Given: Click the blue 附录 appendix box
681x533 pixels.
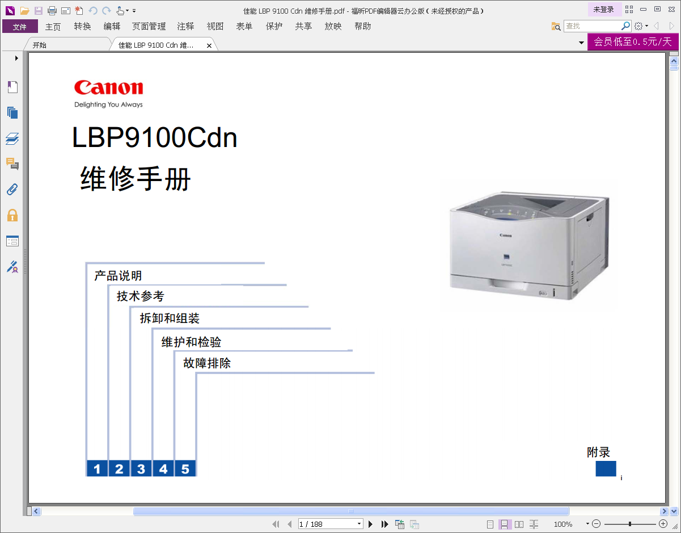Looking at the screenshot, I should [x=606, y=468].
